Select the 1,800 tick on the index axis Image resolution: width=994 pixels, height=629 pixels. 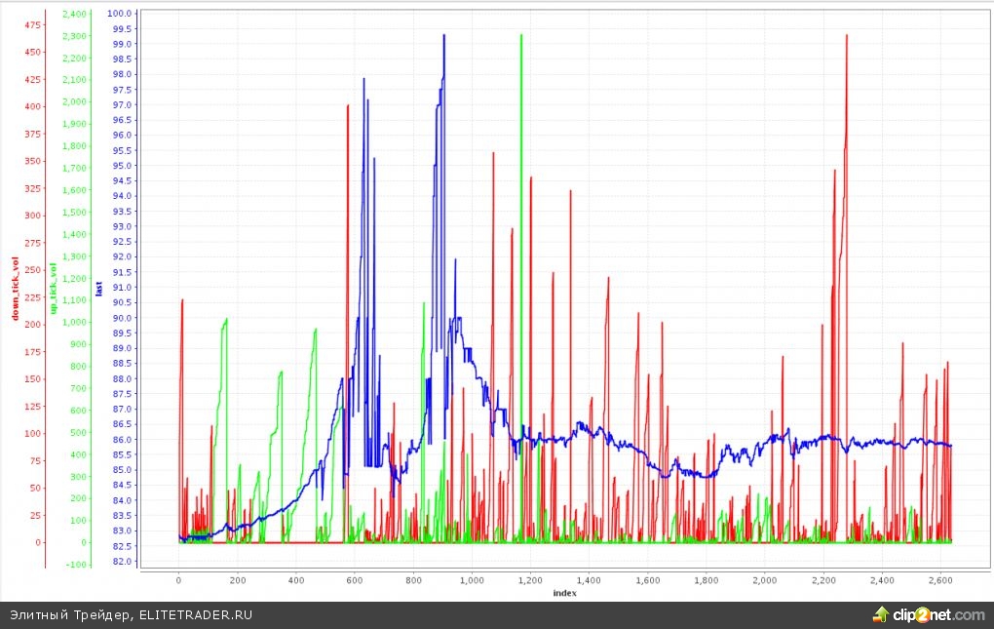tap(706, 579)
